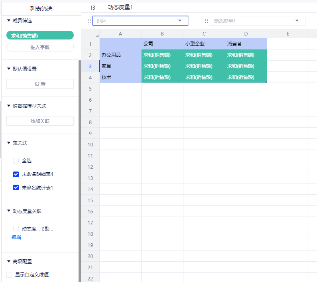The image size is (317, 282).
Task: Click the 编辑 link
Action: click(x=16, y=237)
